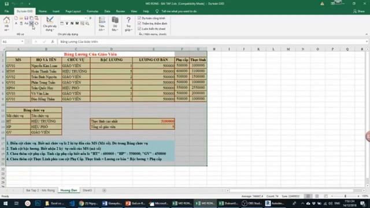Image resolution: width=370 pixels, height=208 pixels.
Task: Open the Trợ giúp help menu
Action: point(128,24)
